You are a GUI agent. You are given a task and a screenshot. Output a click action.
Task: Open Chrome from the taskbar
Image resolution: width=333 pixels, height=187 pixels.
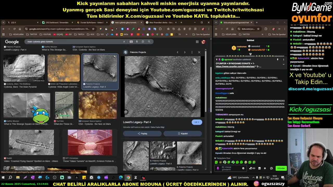click(x=128, y=178)
